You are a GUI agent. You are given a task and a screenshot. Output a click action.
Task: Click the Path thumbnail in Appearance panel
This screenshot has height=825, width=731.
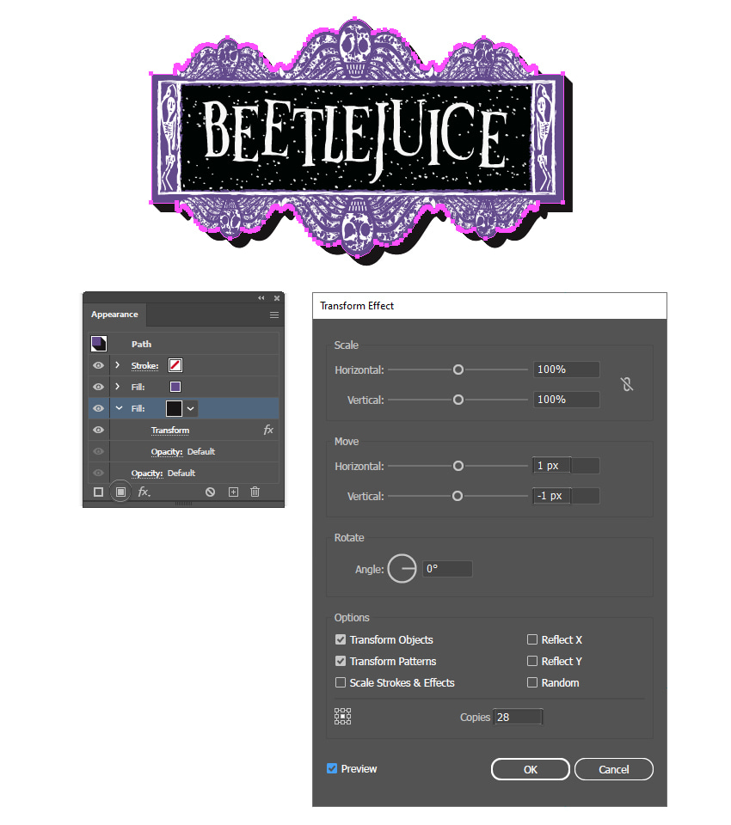click(x=99, y=344)
